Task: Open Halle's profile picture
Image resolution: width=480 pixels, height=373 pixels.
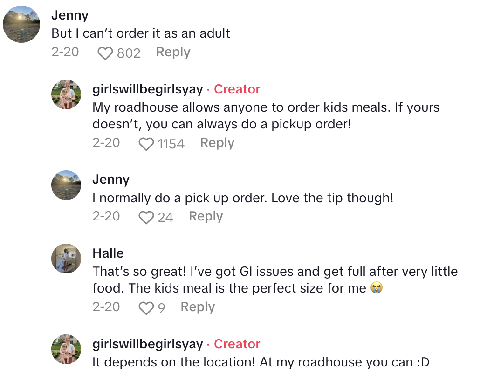Action: click(x=66, y=259)
